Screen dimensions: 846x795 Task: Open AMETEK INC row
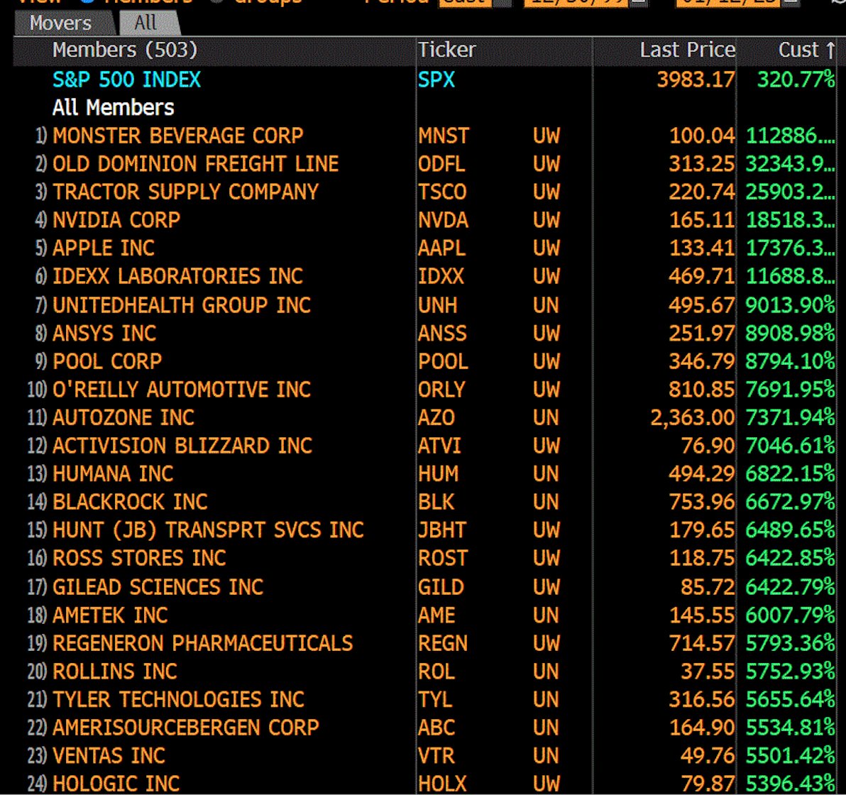pos(424,615)
